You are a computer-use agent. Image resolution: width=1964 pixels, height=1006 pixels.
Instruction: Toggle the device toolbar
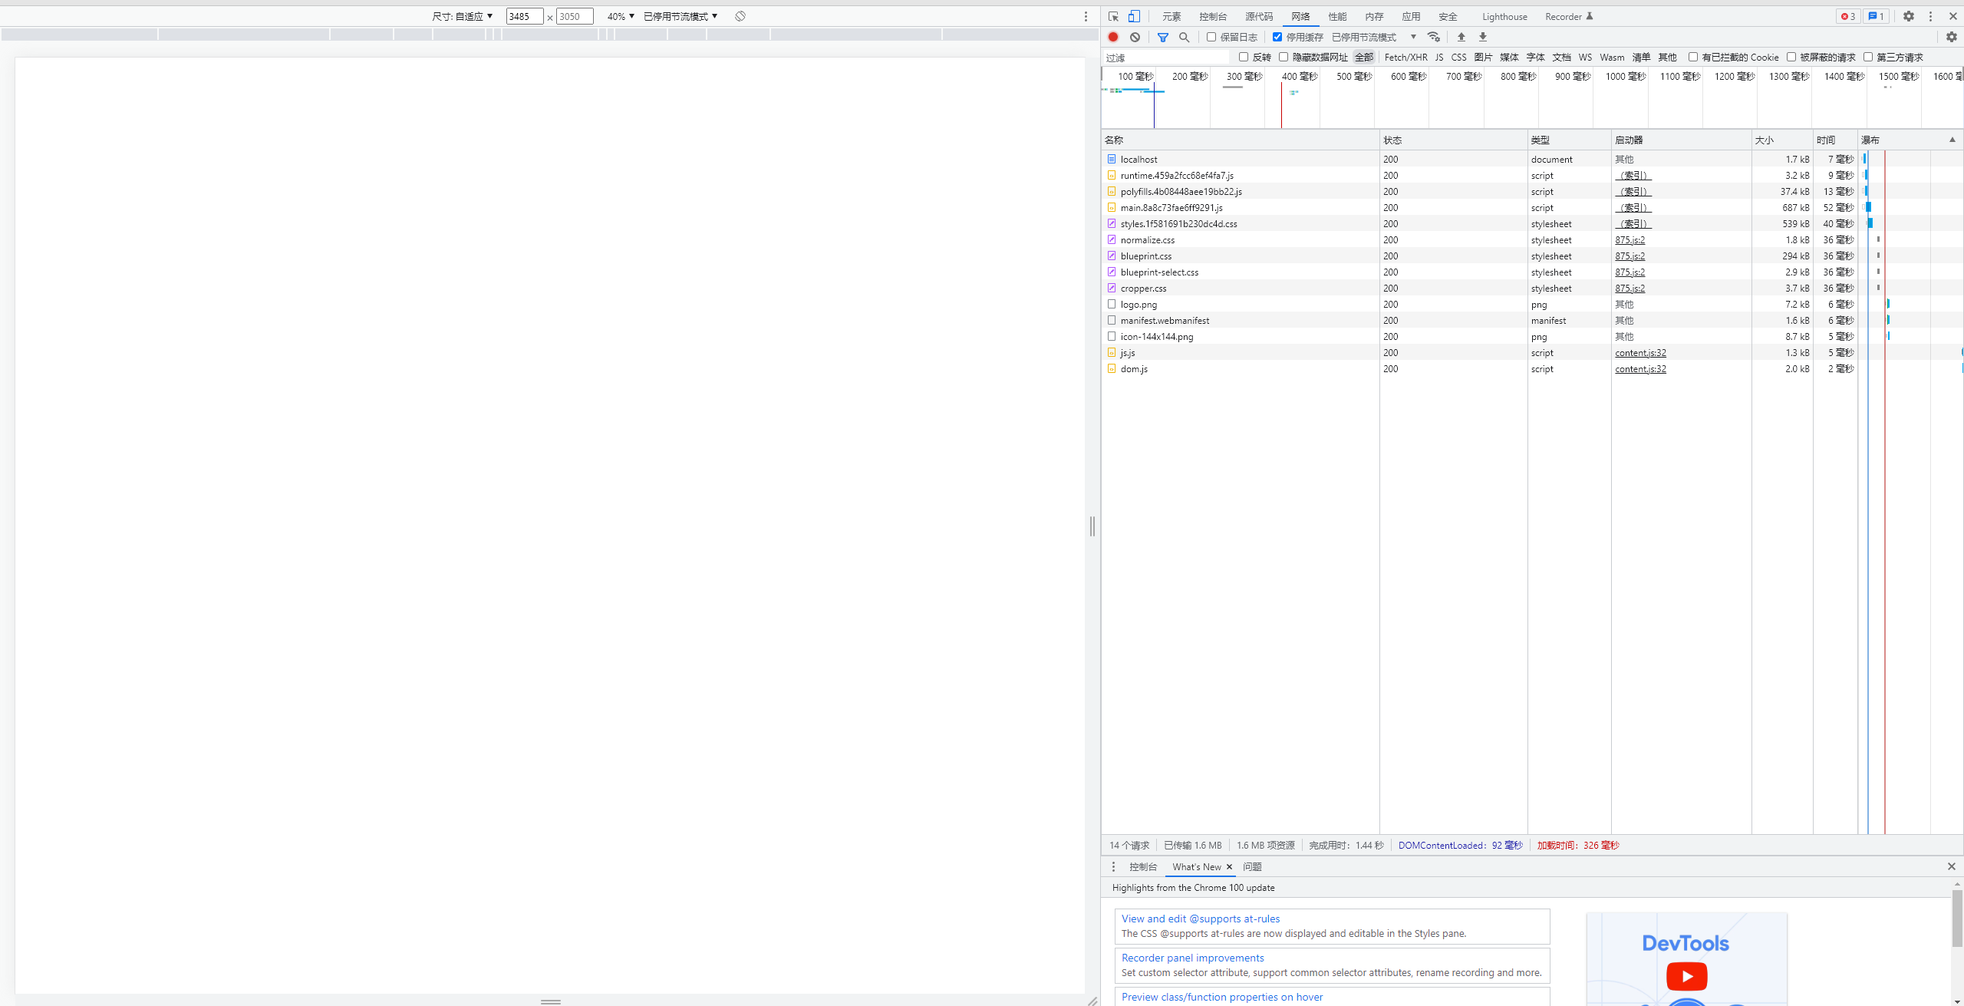pos(1135,16)
